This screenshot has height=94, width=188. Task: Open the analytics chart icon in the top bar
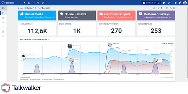click(29, 3)
